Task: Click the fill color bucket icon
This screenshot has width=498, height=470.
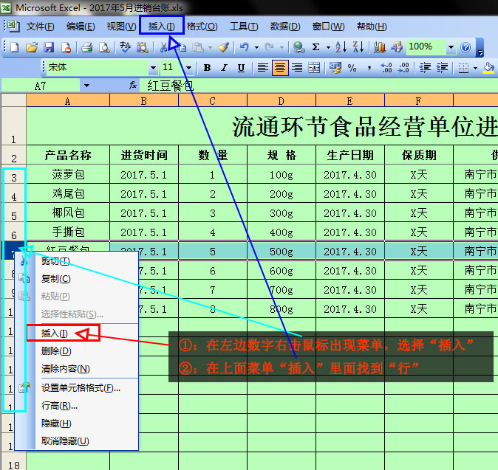Action: [488, 68]
